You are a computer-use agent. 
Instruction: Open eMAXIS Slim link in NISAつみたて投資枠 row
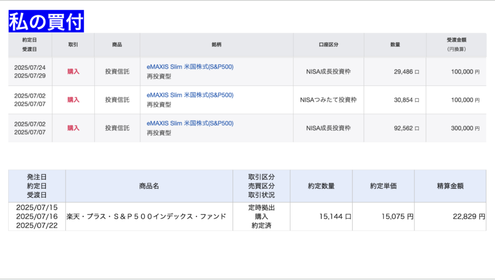pyautogui.click(x=190, y=95)
